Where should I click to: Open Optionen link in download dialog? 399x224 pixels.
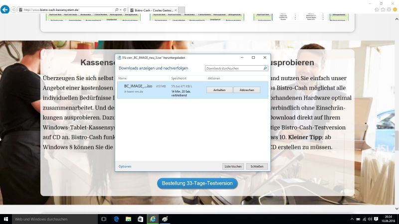click(125, 167)
